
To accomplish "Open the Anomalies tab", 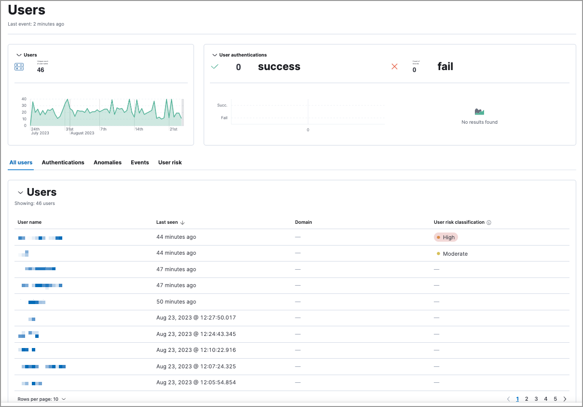I will (108, 162).
